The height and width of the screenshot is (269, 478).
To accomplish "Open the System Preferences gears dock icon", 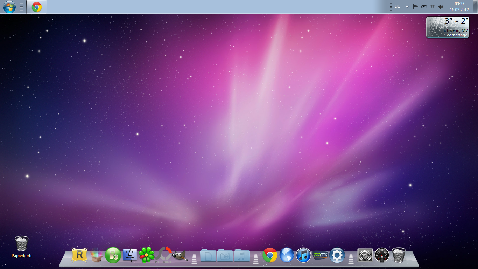I will point(365,255).
